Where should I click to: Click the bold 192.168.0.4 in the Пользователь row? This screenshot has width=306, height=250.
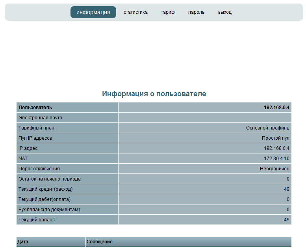pyautogui.click(x=276, y=108)
